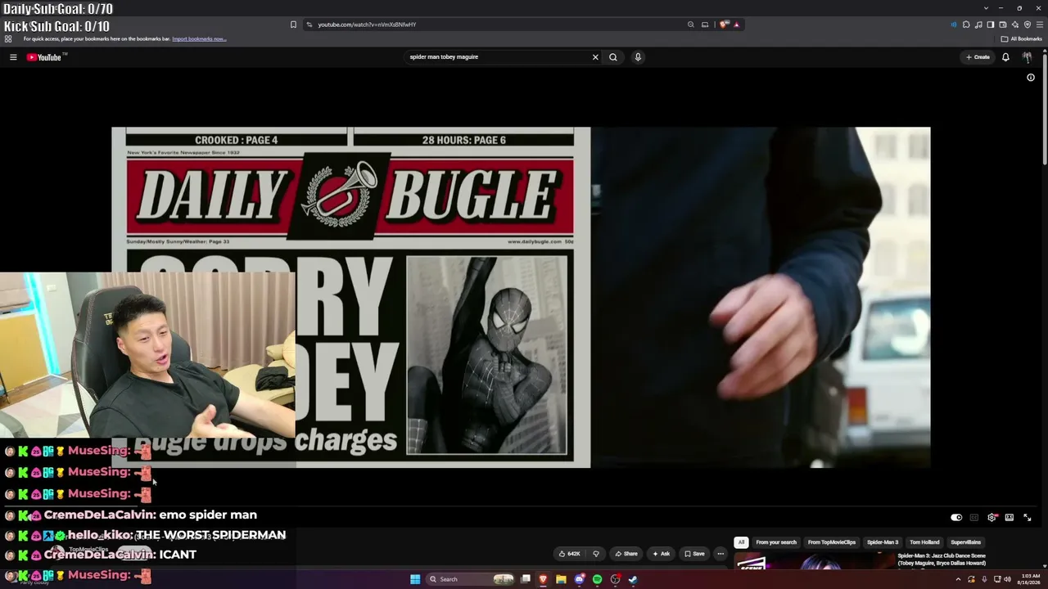The image size is (1048, 589).
Task: Click the browser address bar URL
Action: [367, 25]
